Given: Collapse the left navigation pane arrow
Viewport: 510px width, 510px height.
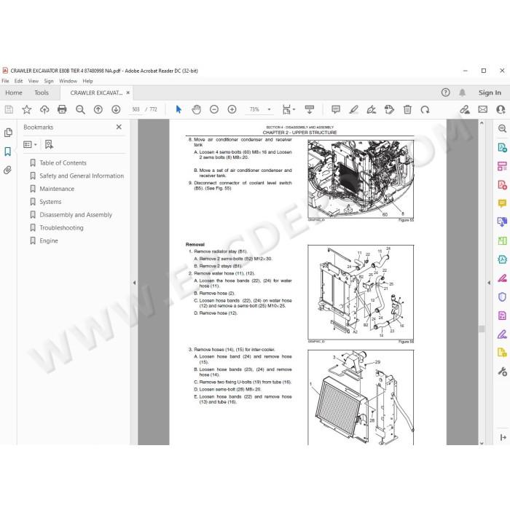Looking at the screenshot, I should point(134,283).
